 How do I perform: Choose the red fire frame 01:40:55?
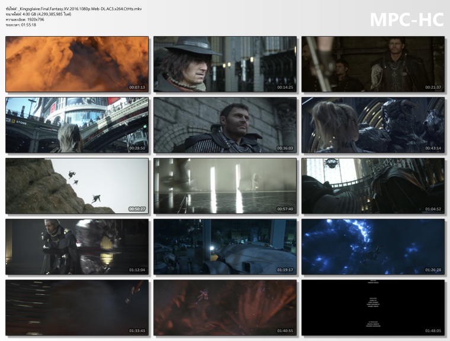(225, 307)
